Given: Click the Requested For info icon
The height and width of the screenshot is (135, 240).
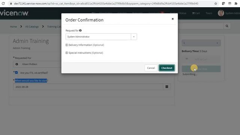Looking at the screenshot, I should click(x=16, y=64).
